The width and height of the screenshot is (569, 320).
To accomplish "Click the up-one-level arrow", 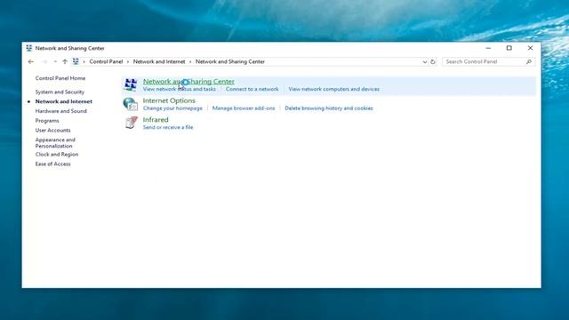I will (65, 61).
